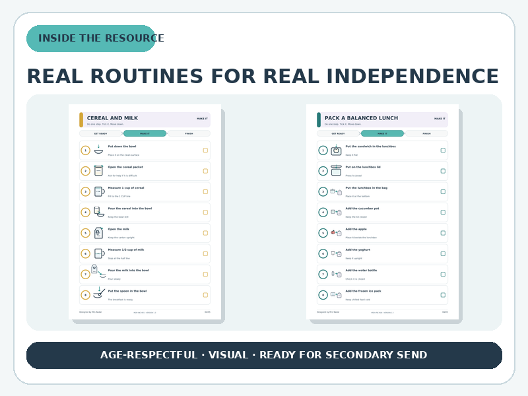
Task: Select the yoghurt icon beside "Add the yoghurt"
Action: 336,253
